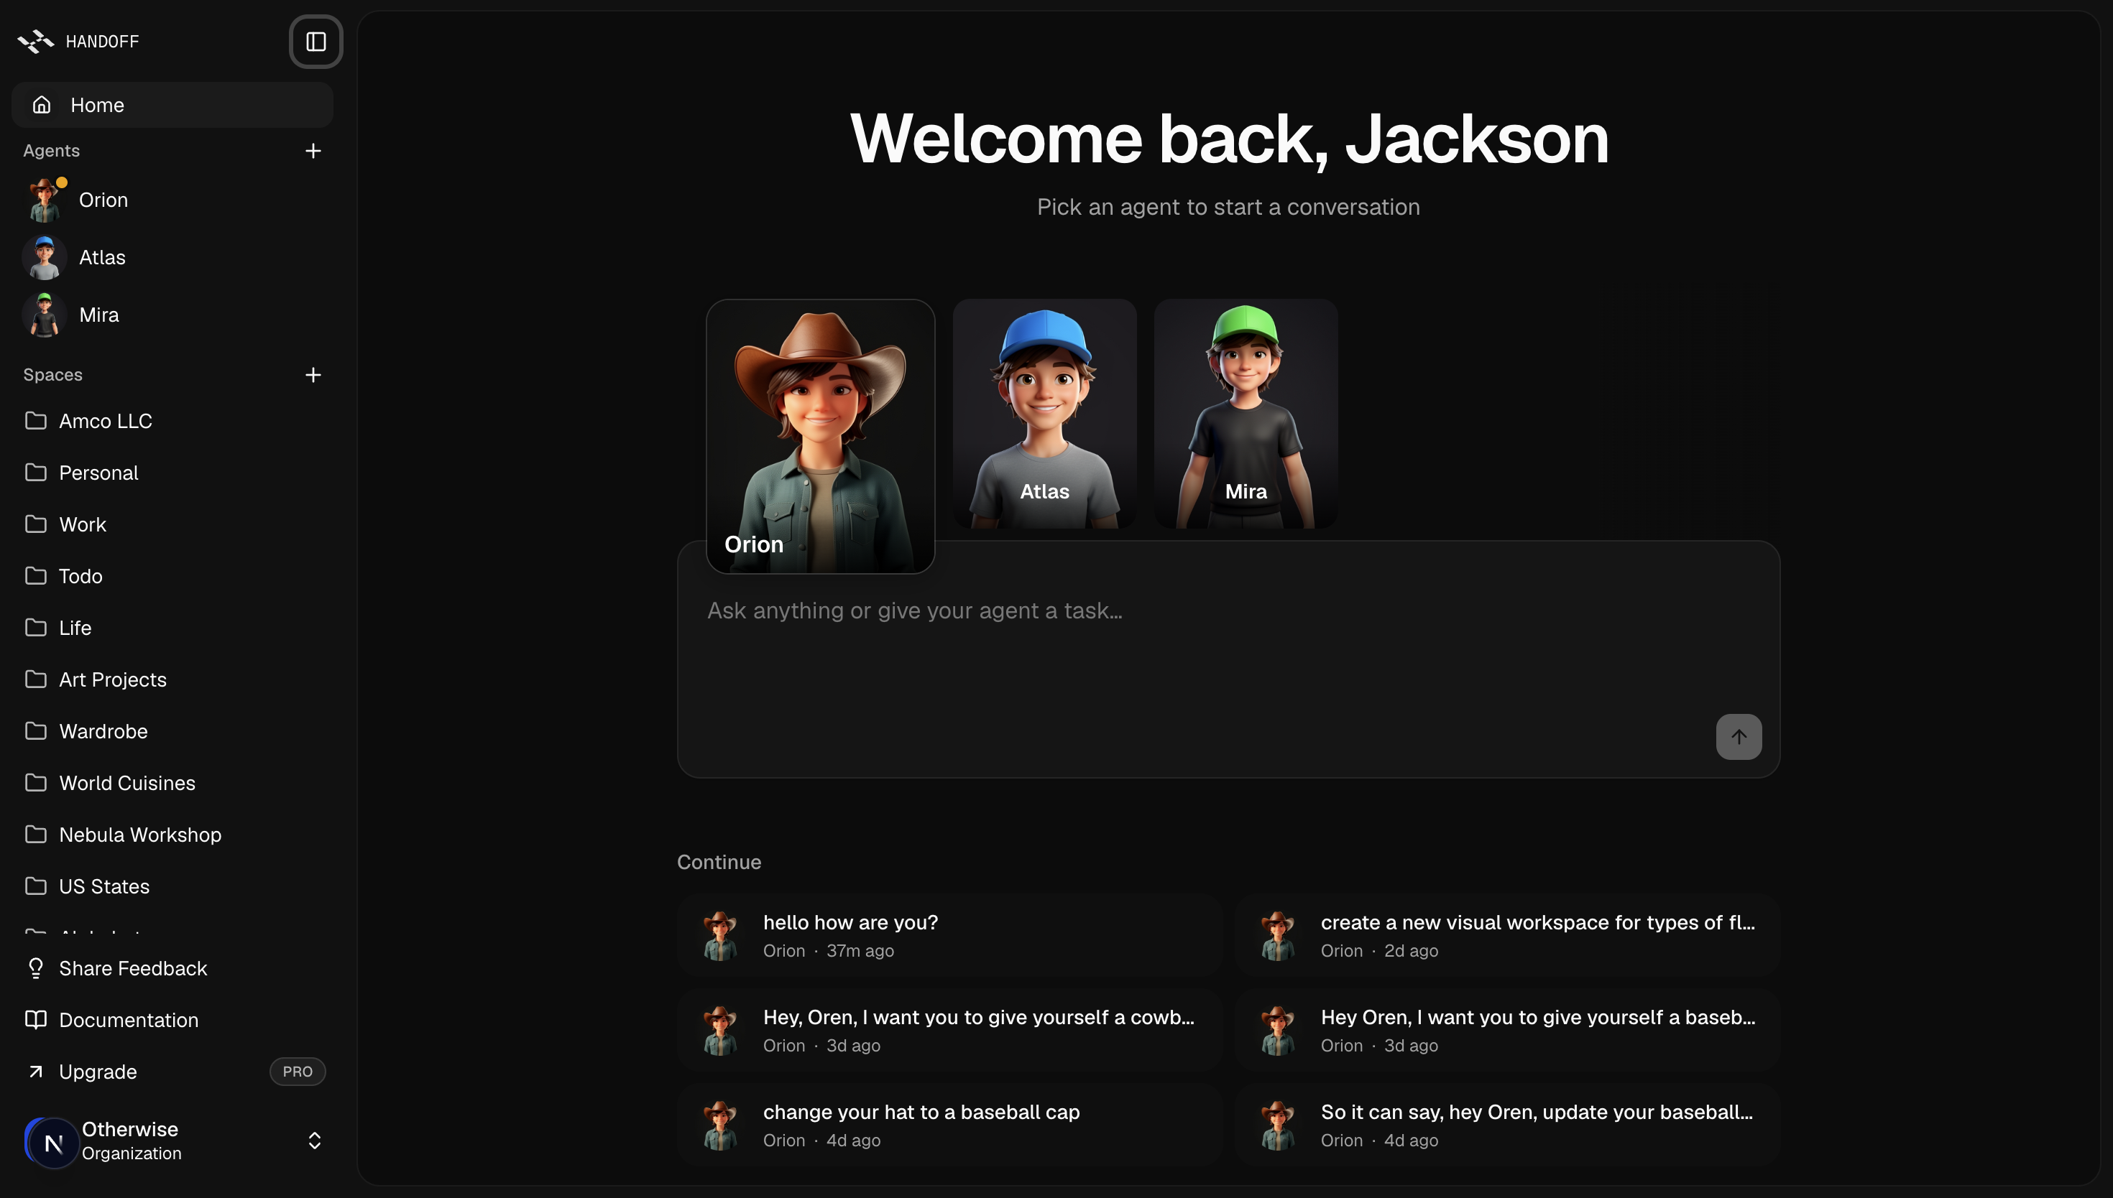This screenshot has height=1198, width=2113.
Task: Click the Orion avatar beside 'hello how are you?'
Action: click(720, 936)
